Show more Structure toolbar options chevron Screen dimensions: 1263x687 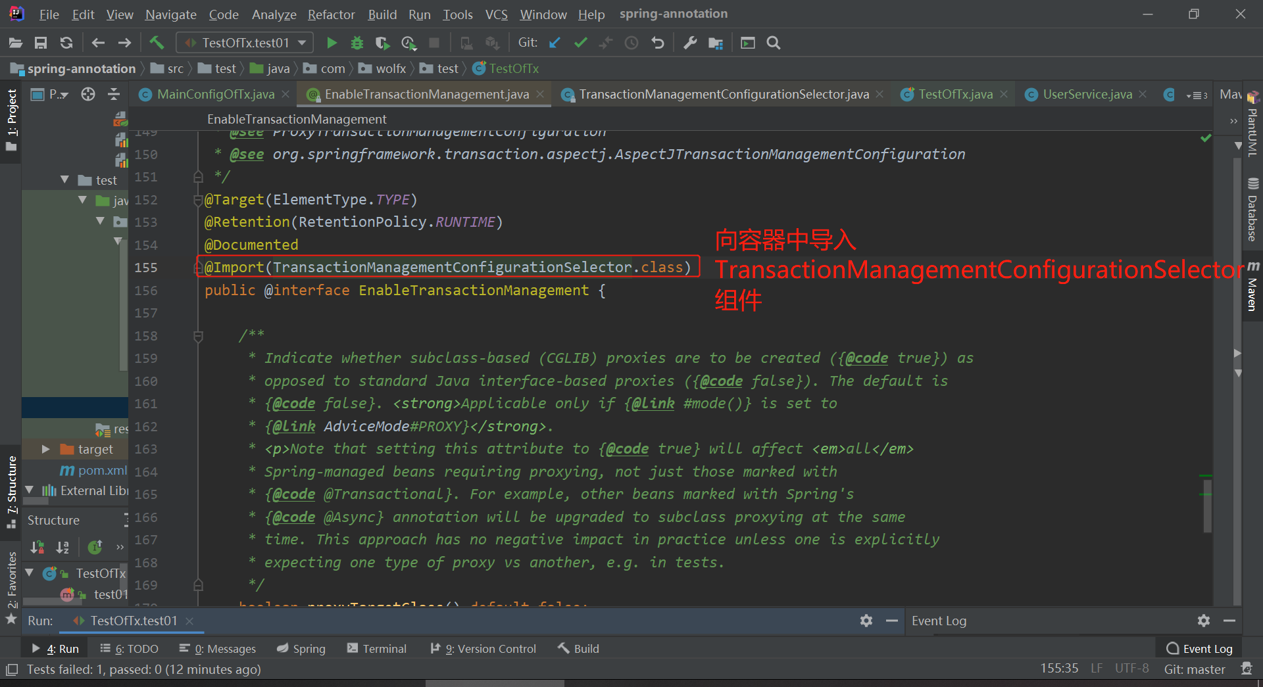tap(120, 547)
